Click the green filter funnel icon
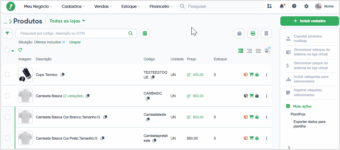340x150 pixels. (7, 33)
